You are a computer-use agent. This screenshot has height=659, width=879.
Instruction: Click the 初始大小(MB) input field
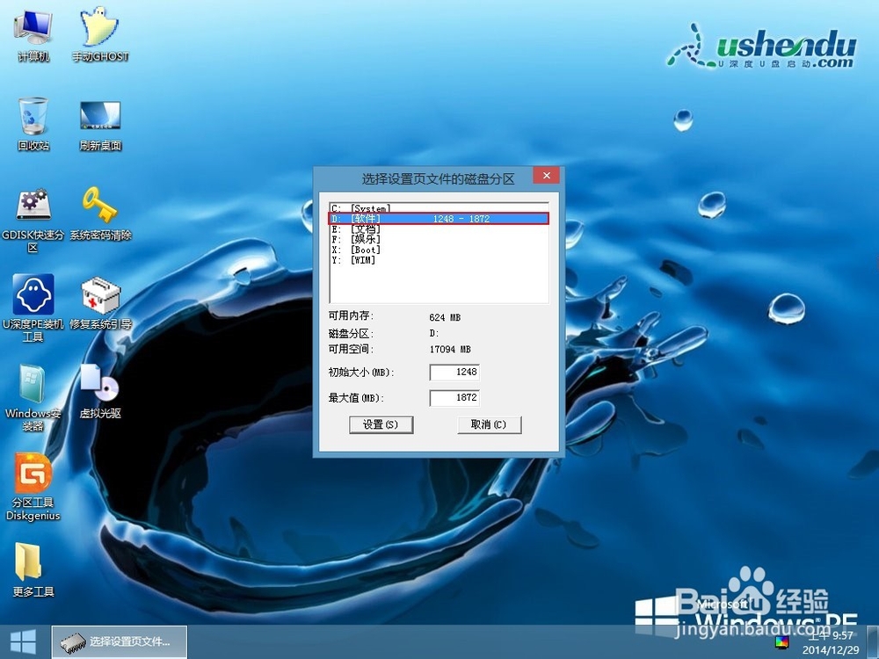point(454,372)
